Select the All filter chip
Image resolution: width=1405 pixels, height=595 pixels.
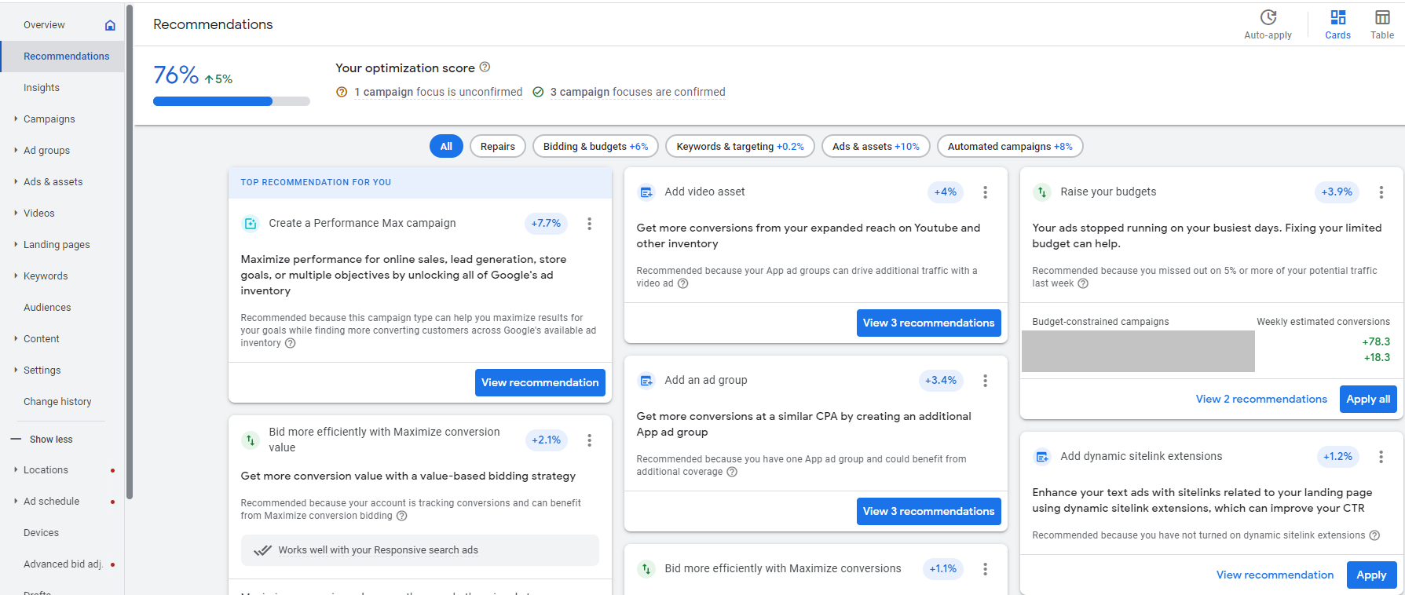pyautogui.click(x=446, y=147)
